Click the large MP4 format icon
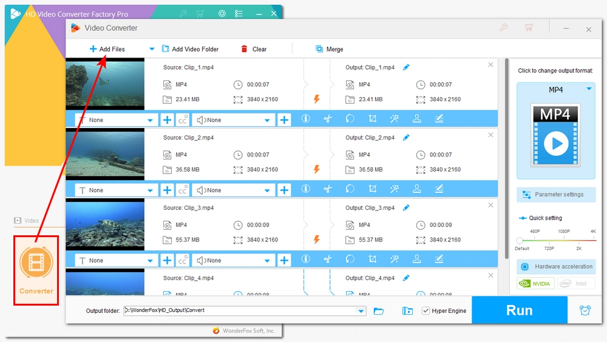 pyautogui.click(x=556, y=135)
